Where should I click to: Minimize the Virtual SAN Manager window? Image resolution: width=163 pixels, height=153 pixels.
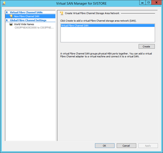(x=142, y=3)
